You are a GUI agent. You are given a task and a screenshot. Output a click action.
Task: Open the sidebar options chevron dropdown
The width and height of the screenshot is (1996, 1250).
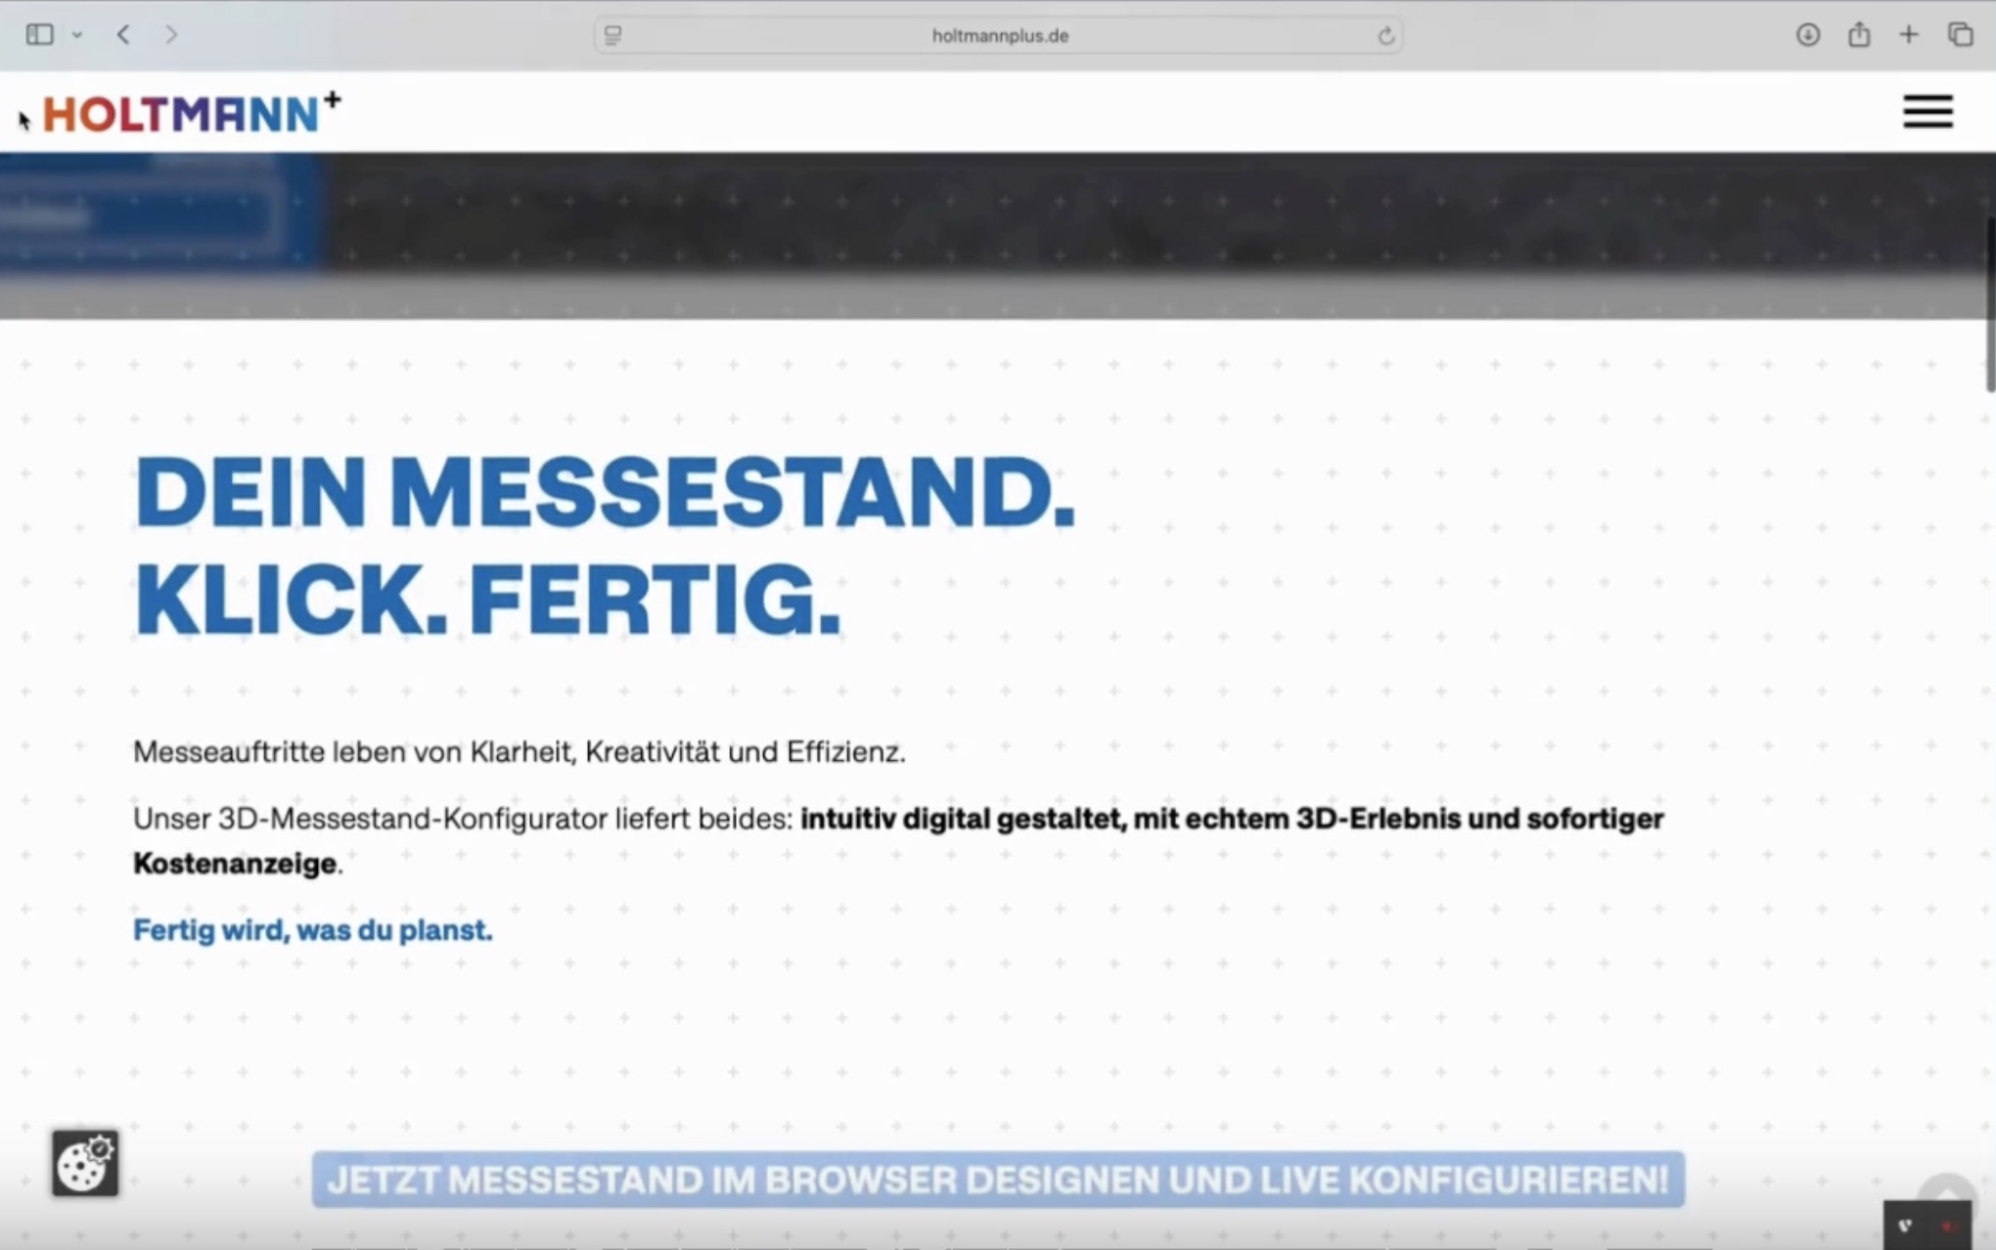(x=77, y=35)
